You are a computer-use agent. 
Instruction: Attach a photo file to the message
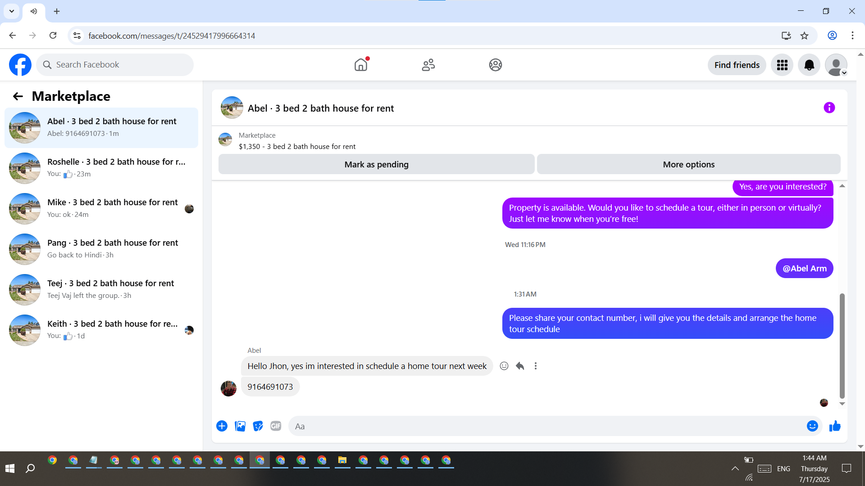(240, 426)
